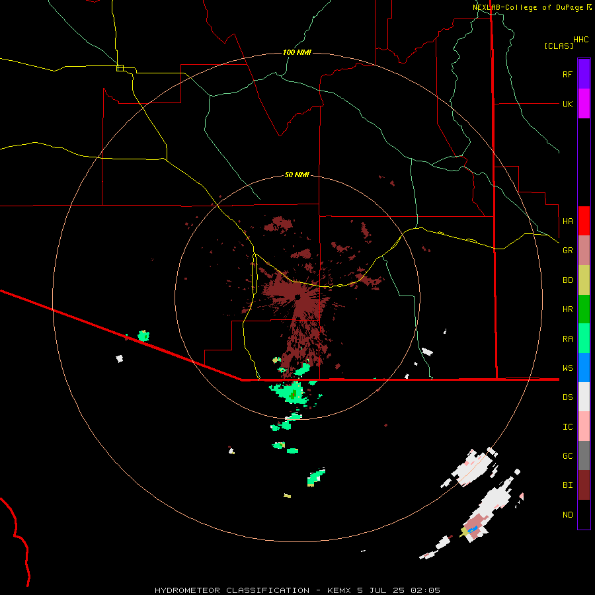Click the Hydrometeor Classification KEMX title caption
The height and width of the screenshot is (595, 595).
tap(297, 590)
